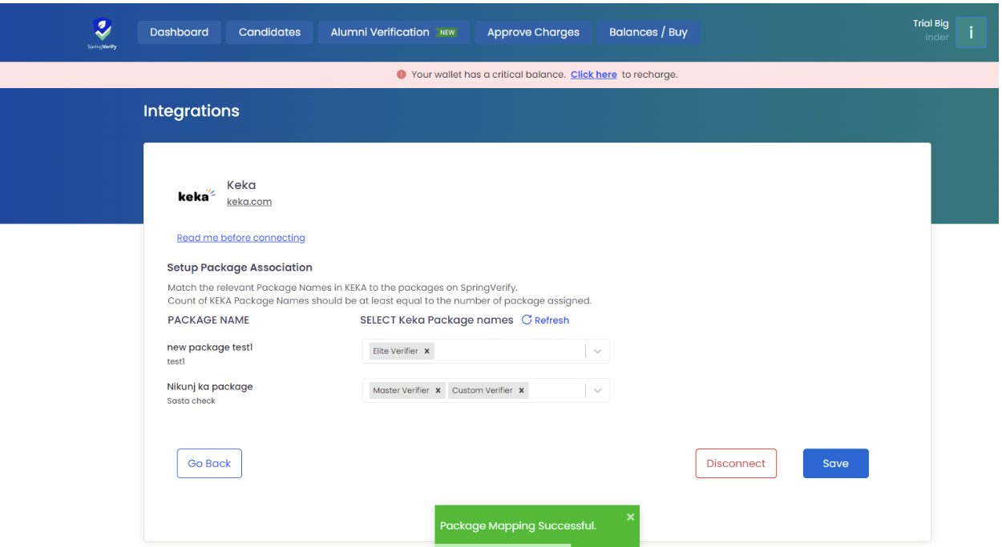The image size is (1002, 547).
Task: Open Balances / Buy page
Action: click(648, 32)
